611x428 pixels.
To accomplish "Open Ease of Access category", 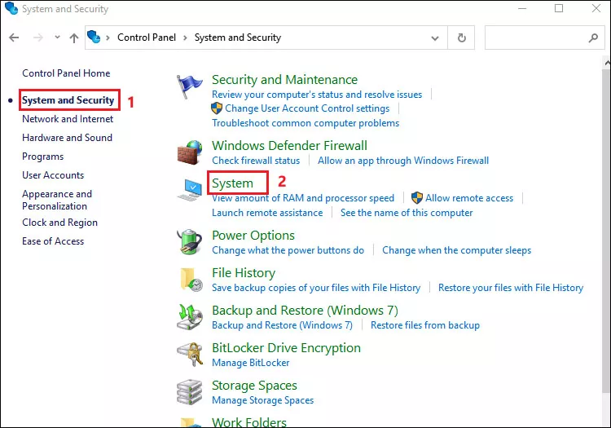I will (53, 241).
